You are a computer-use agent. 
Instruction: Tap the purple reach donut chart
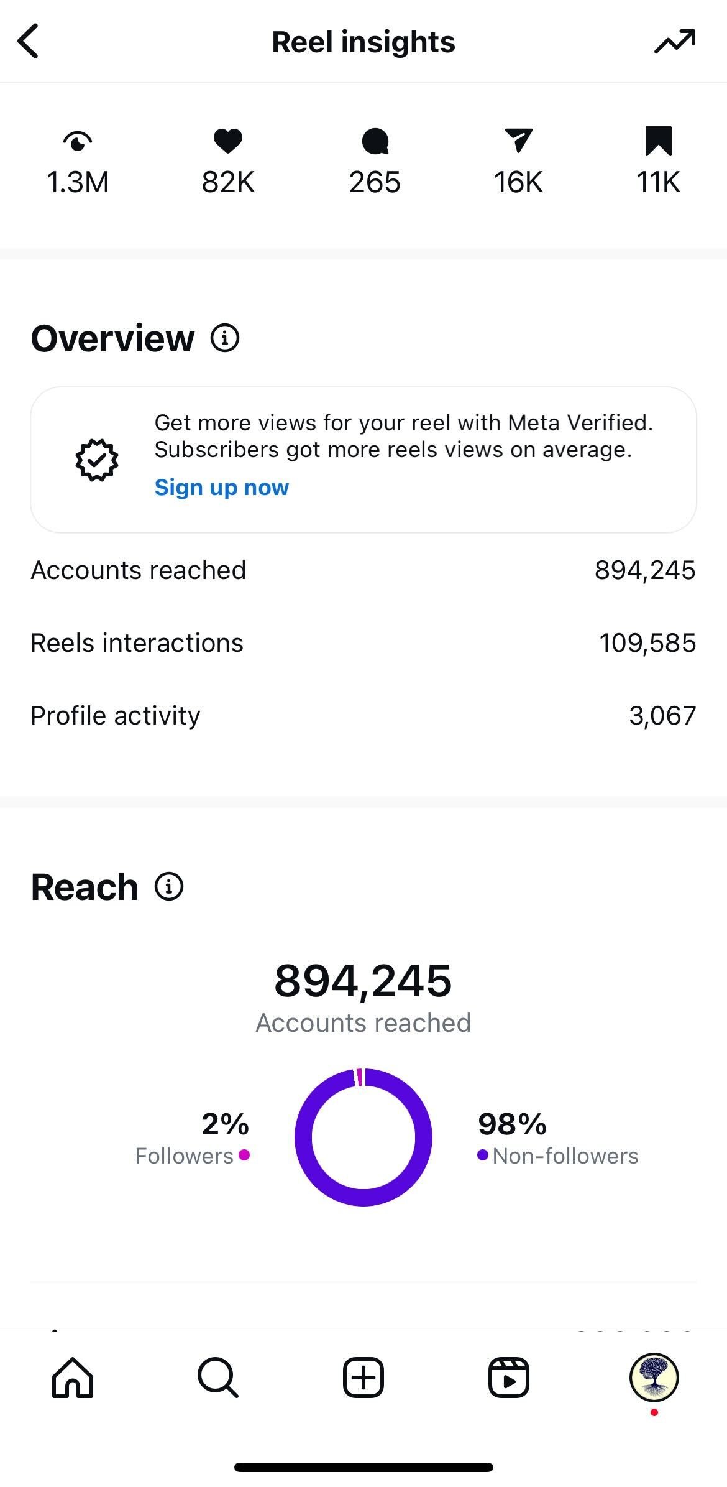pos(304,1138)
